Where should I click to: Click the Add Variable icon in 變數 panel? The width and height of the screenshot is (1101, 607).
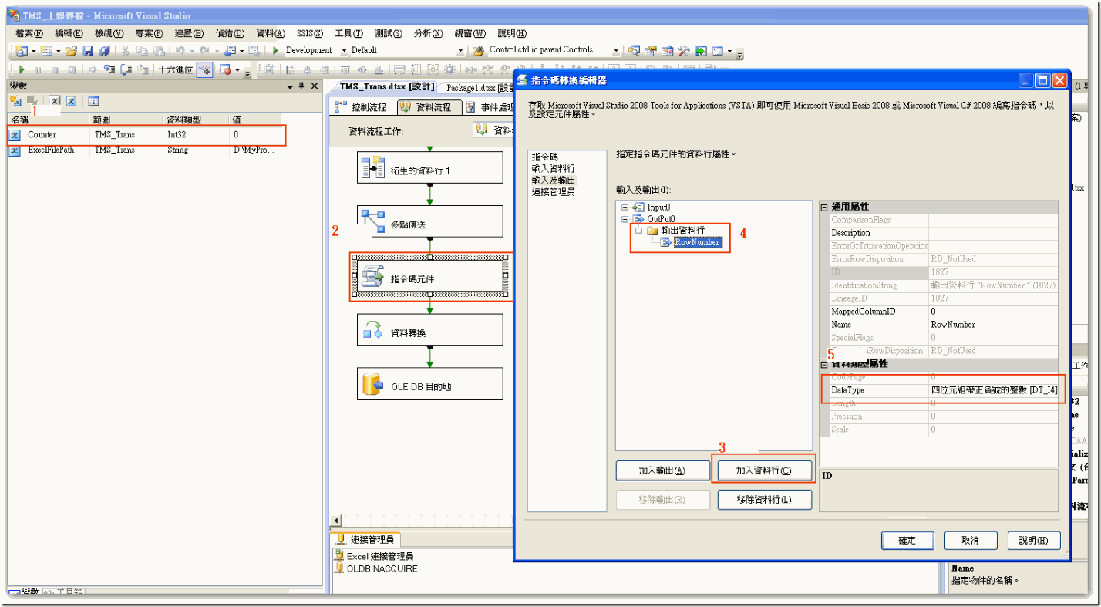click(15, 100)
